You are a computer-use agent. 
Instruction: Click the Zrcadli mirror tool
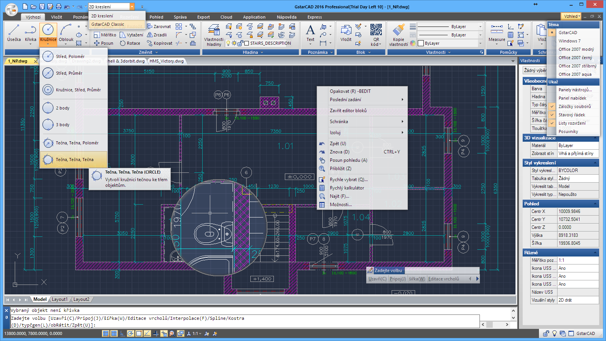(x=157, y=35)
